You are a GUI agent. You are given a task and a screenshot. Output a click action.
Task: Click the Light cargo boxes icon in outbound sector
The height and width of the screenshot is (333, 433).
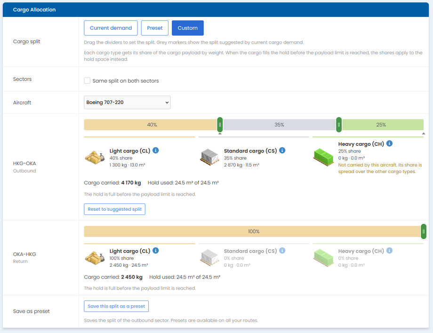[95, 158]
